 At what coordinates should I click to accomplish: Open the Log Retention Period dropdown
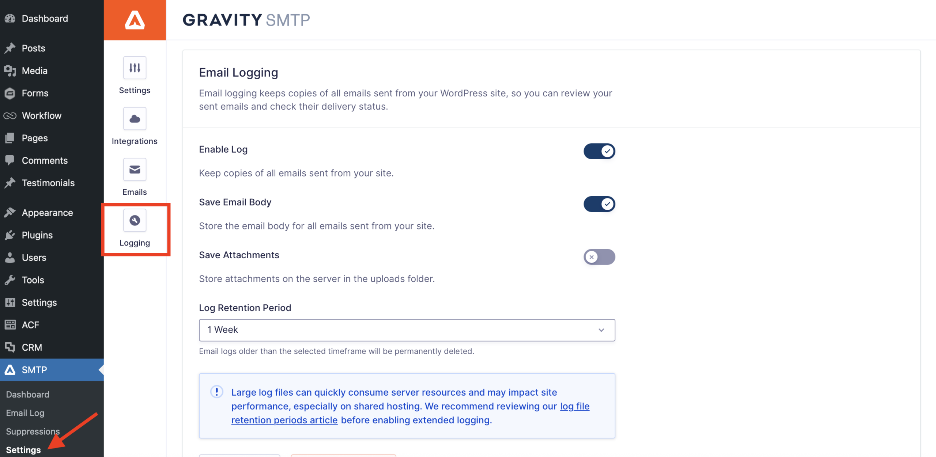point(407,330)
